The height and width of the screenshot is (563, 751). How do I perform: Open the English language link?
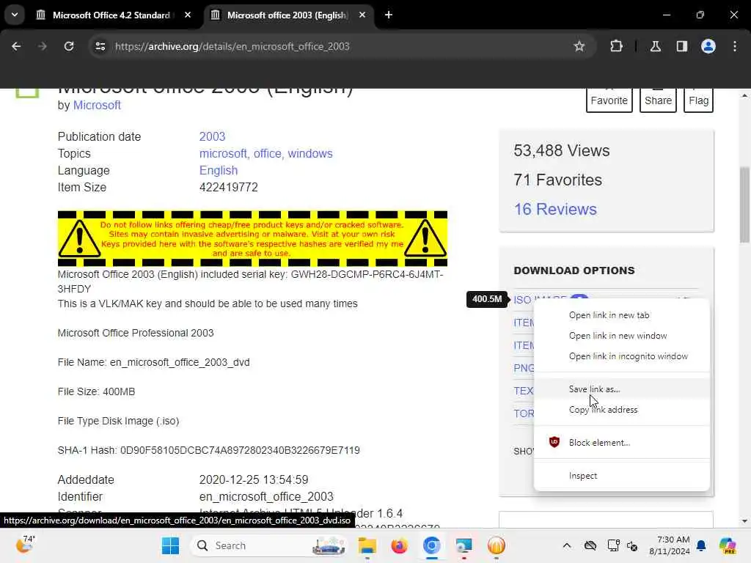(219, 170)
